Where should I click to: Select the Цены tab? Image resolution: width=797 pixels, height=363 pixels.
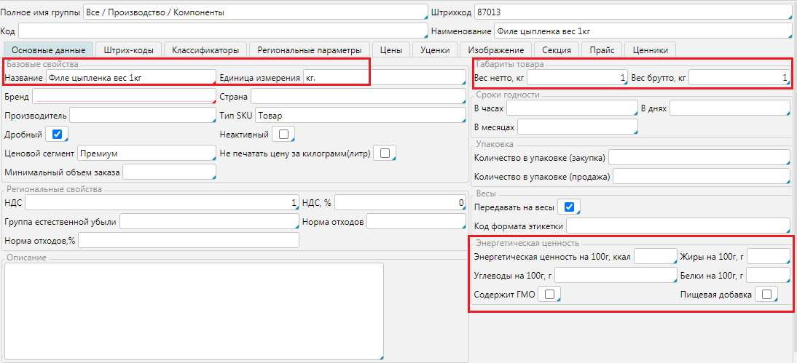[391, 50]
